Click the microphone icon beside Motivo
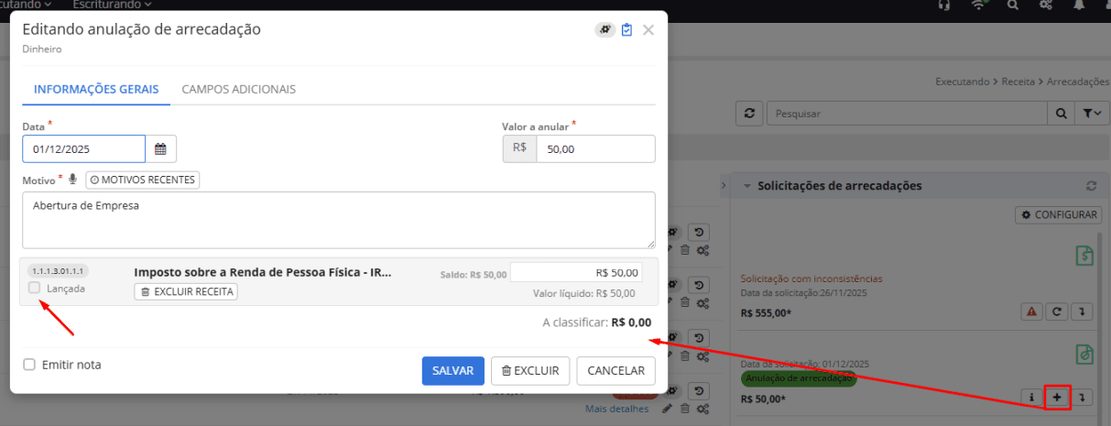Viewport: 1111px width, 426px height. point(72,180)
